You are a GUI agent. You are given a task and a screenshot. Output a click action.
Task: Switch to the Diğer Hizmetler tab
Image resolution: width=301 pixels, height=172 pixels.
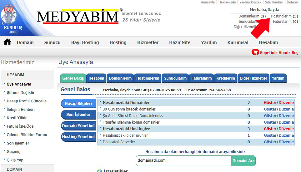(253, 78)
